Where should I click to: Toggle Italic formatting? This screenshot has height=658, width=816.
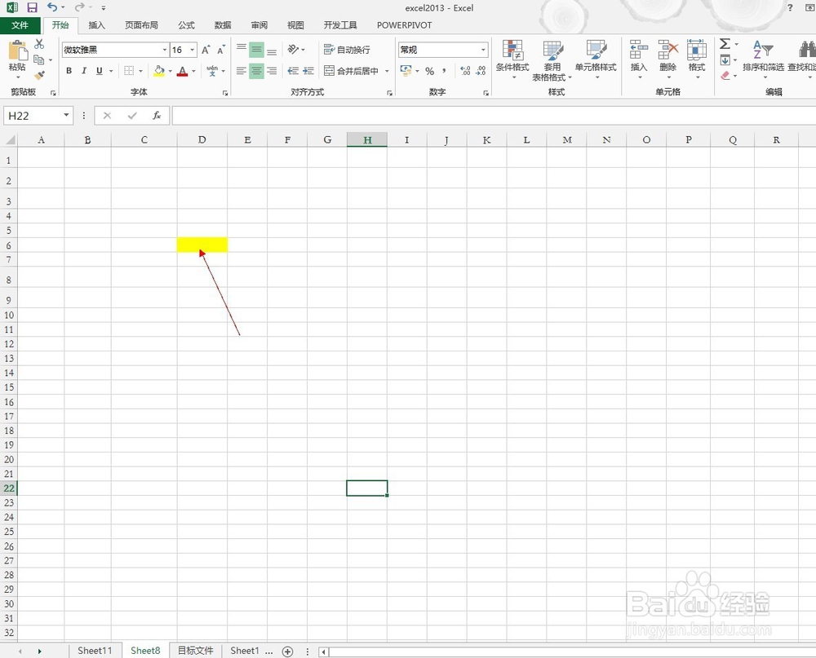(x=84, y=71)
